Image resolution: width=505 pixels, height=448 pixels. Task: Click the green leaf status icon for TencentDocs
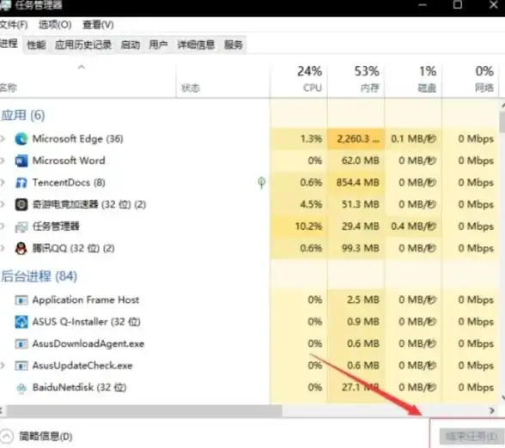click(x=261, y=183)
